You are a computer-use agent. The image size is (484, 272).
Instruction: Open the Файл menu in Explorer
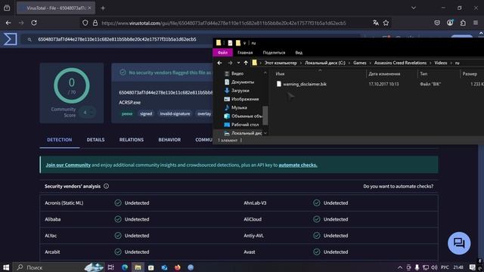coord(222,52)
